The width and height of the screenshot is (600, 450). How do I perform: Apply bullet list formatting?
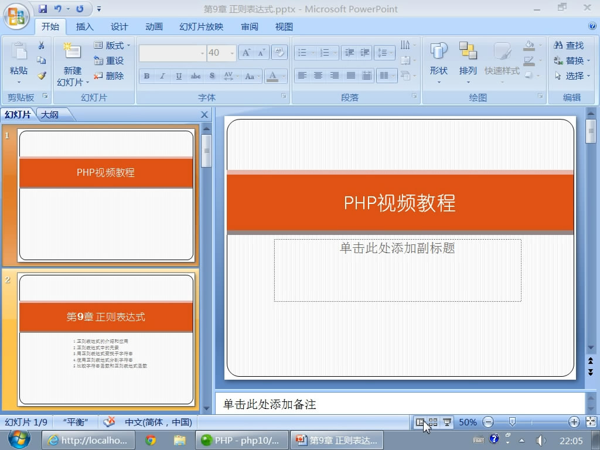[x=302, y=53]
